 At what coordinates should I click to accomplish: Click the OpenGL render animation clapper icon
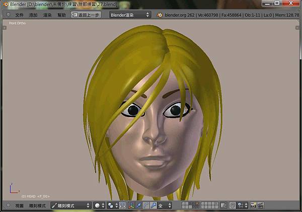(x=261, y=205)
